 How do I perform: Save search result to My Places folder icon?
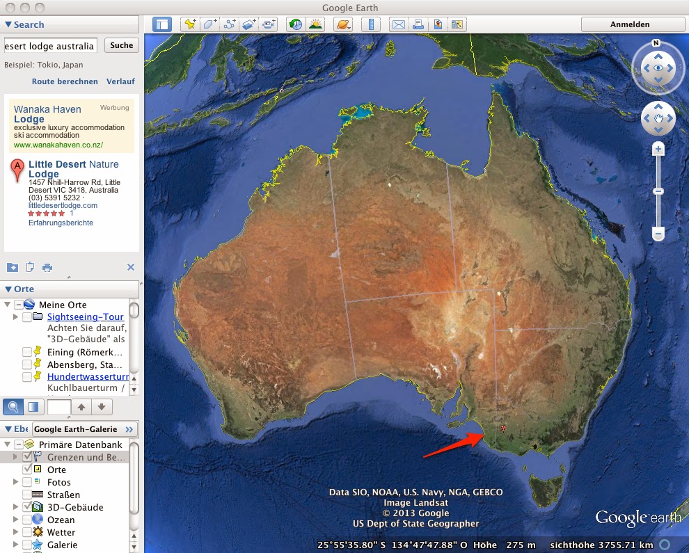point(13,267)
